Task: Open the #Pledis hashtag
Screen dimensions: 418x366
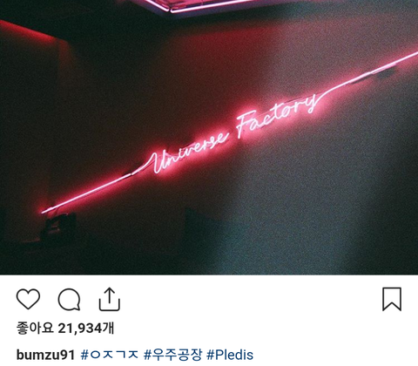Action: [x=230, y=355]
